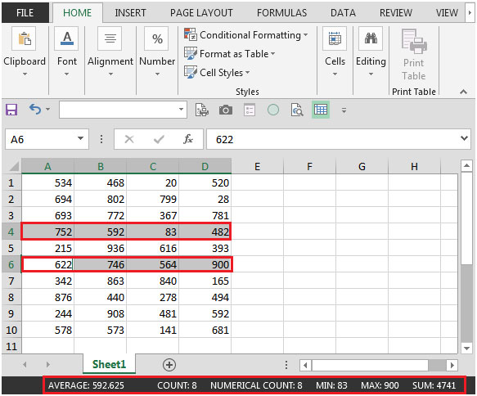Switch to the INSERT tab
The width and height of the screenshot is (477, 396).
click(x=131, y=13)
